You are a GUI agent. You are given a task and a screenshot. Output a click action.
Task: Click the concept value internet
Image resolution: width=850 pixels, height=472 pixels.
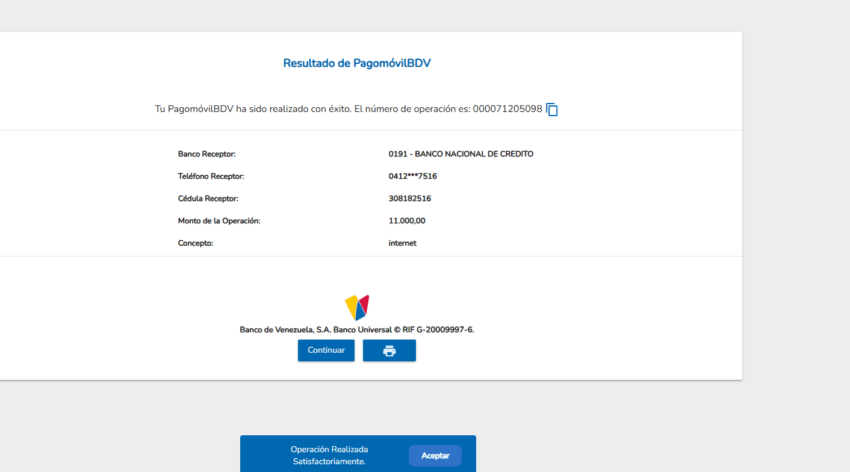[402, 243]
